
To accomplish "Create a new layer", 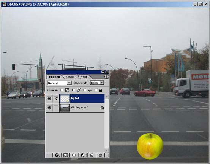I will 92,155.
